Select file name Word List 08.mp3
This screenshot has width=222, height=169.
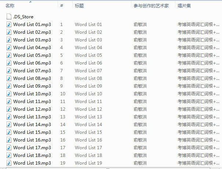coord(32,78)
